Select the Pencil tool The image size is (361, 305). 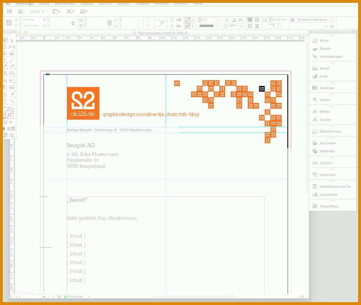pyautogui.click(x=12, y=67)
